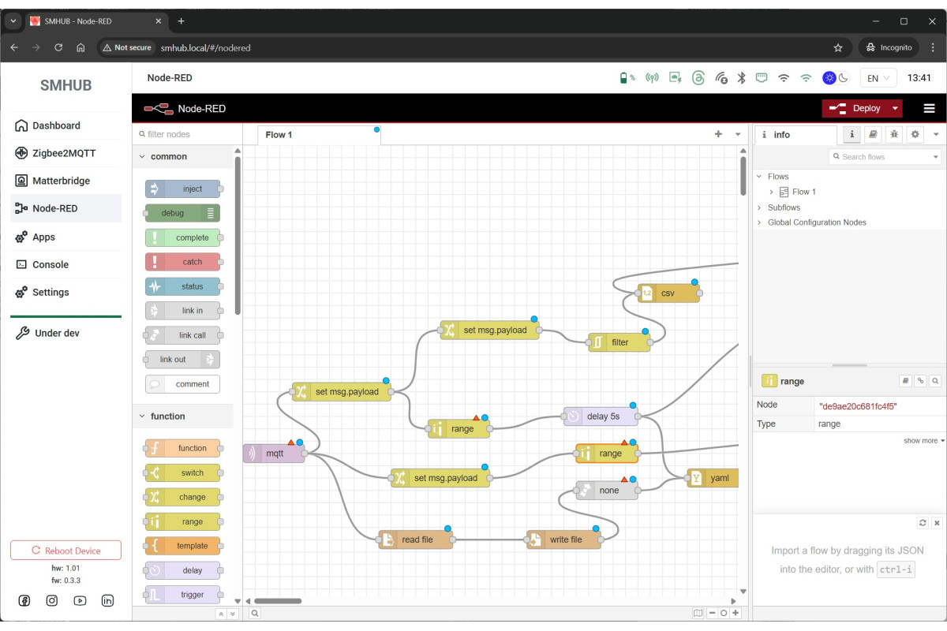
Task: Open Zigbee2MQTT from the left menu
Action: pyautogui.click(x=64, y=153)
